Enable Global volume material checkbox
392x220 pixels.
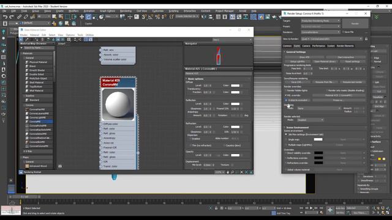[286, 170]
